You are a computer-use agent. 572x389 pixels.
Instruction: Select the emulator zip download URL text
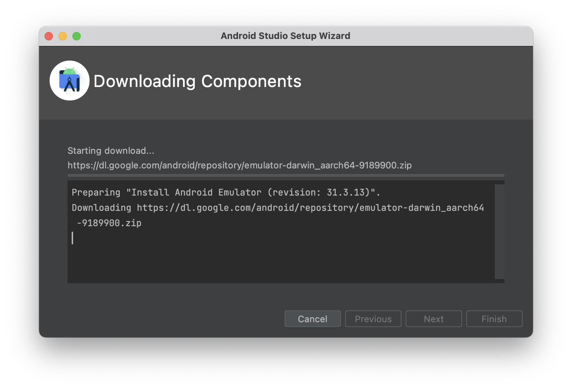point(239,166)
